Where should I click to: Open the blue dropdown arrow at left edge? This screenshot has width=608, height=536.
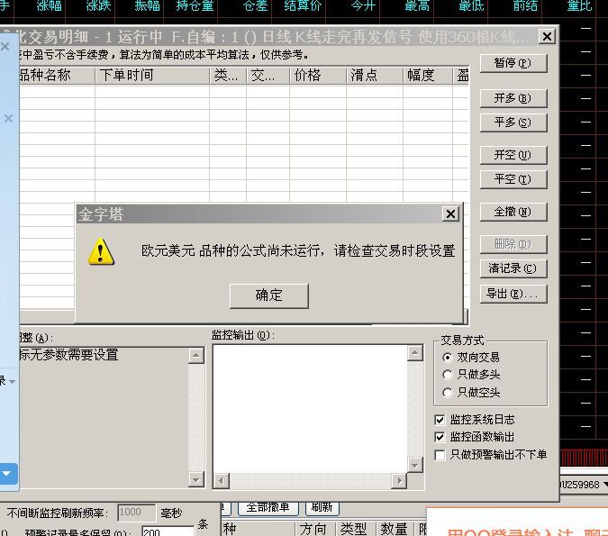7,474
